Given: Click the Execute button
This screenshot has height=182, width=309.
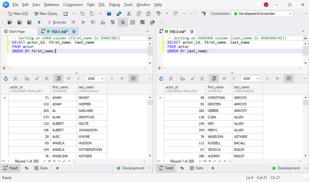Looking at the screenshot, I should tap(57, 22).
